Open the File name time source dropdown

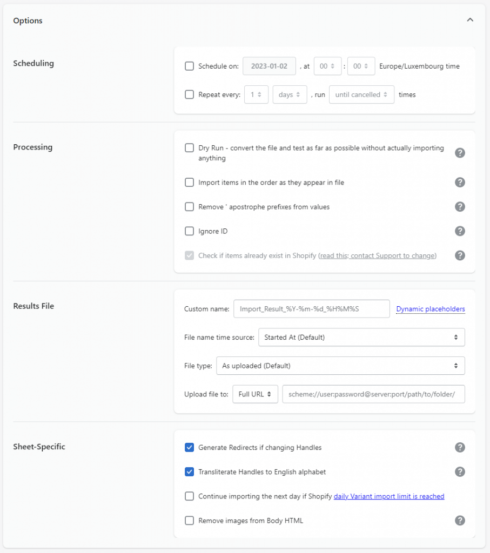click(x=361, y=337)
